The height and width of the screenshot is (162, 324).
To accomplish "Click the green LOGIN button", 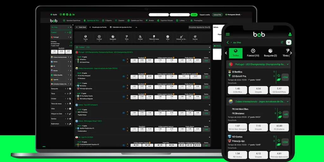I will 194,15.
